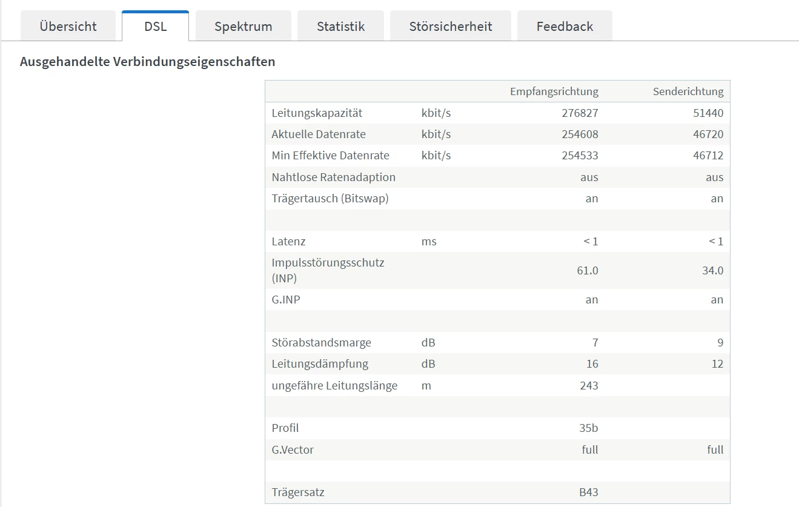The width and height of the screenshot is (799, 507).
Task: Click the Profil value 35b
Action: point(588,428)
